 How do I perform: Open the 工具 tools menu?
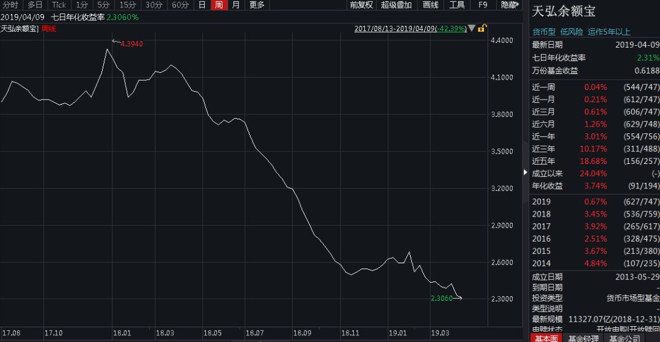pos(457,5)
